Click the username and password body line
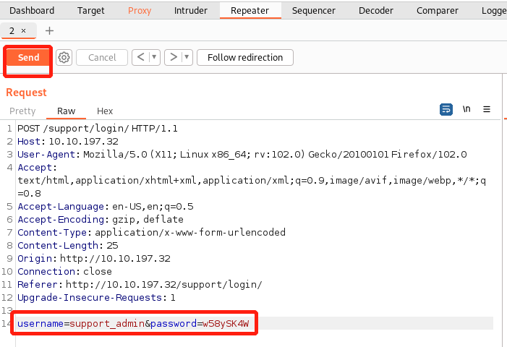Screen dimensions: 507x347 (x=133, y=323)
